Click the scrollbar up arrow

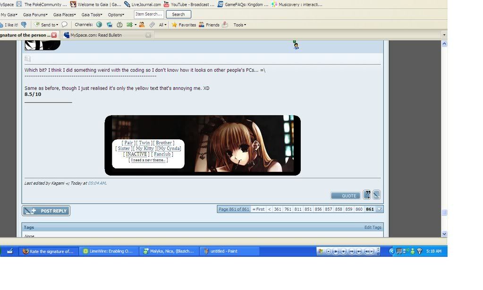(444, 44)
